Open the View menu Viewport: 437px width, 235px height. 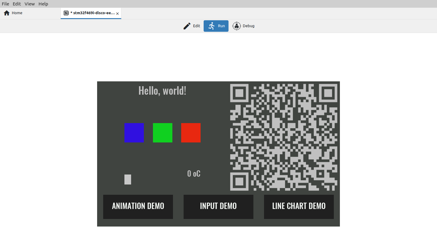(30, 4)
